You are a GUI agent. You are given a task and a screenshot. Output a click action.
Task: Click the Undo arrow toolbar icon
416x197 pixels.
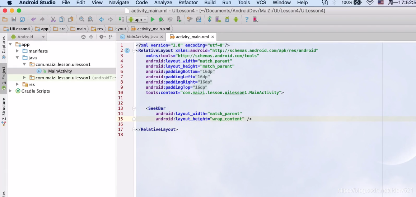33,19
